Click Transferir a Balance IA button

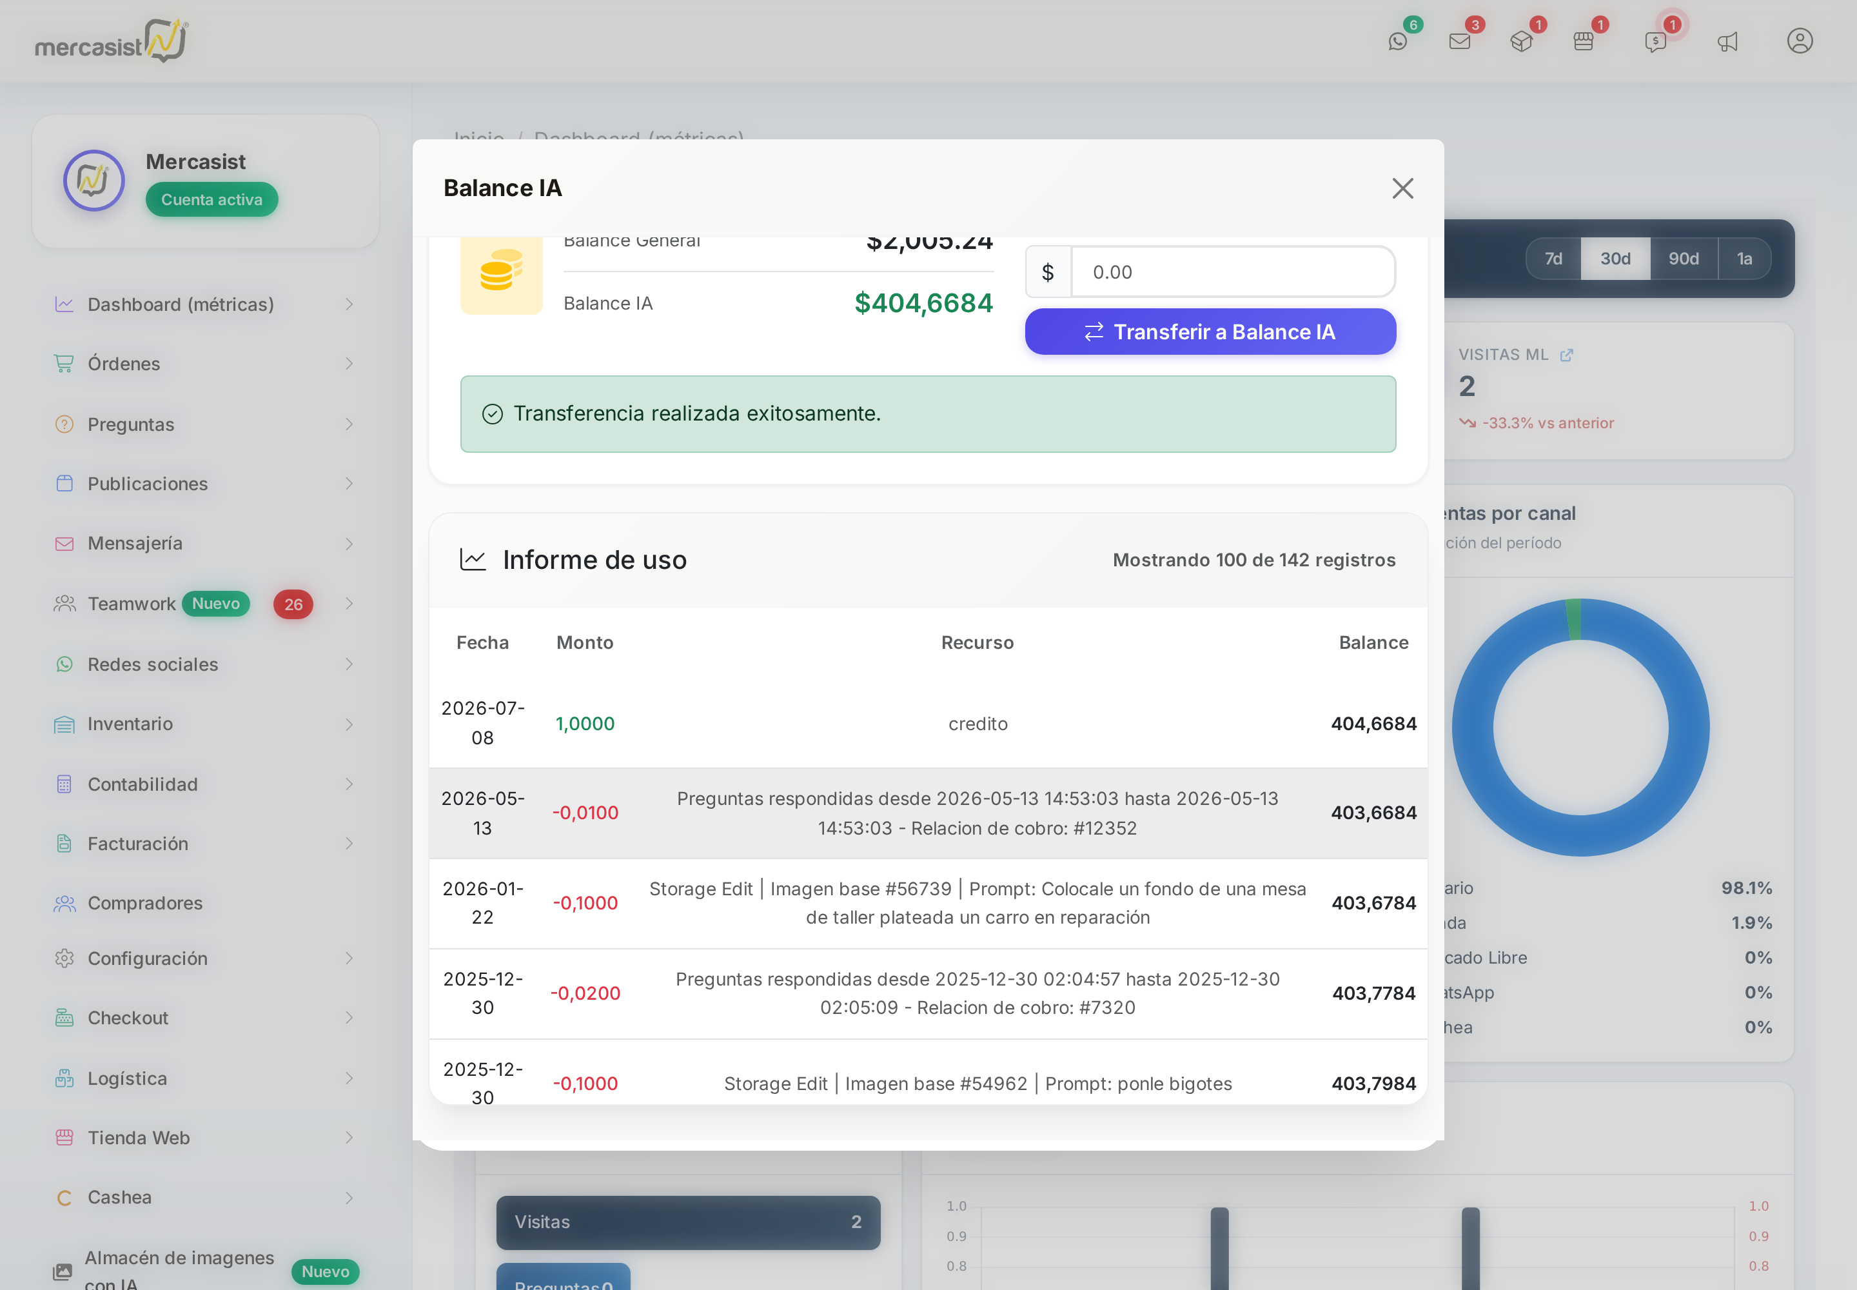(x=1210, y=332)
